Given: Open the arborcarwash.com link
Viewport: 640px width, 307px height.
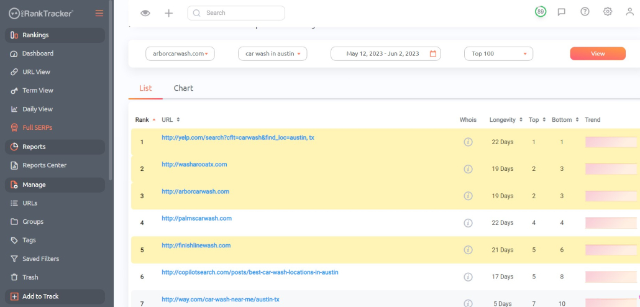Looking at the screenshot, I should click(x=196, y=191).
